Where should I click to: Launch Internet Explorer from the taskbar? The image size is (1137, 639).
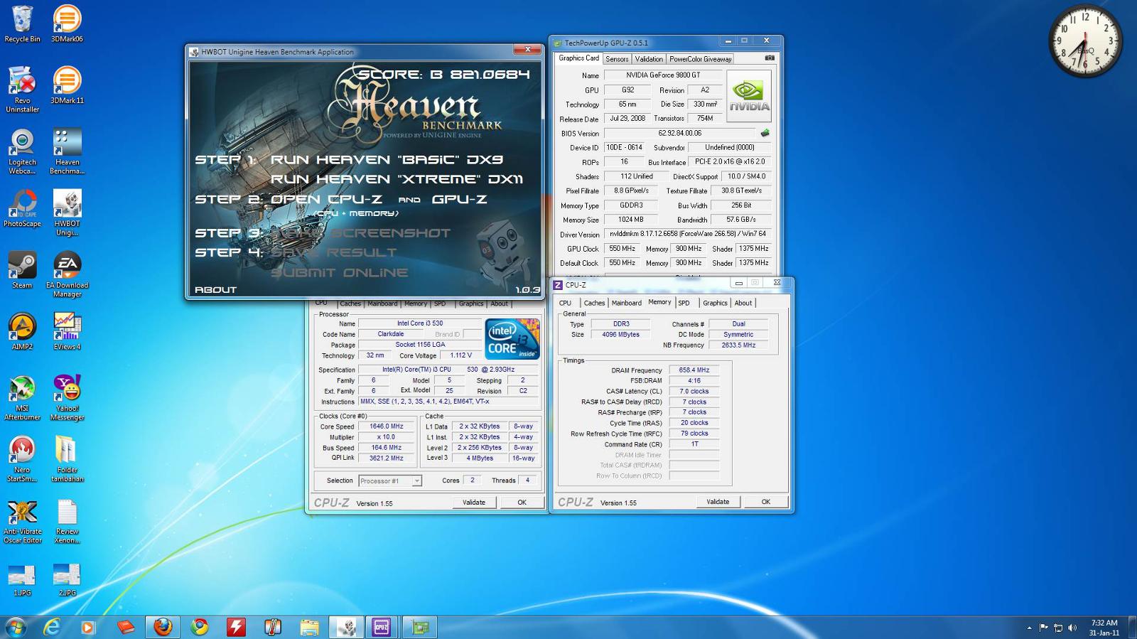[51, 627]
